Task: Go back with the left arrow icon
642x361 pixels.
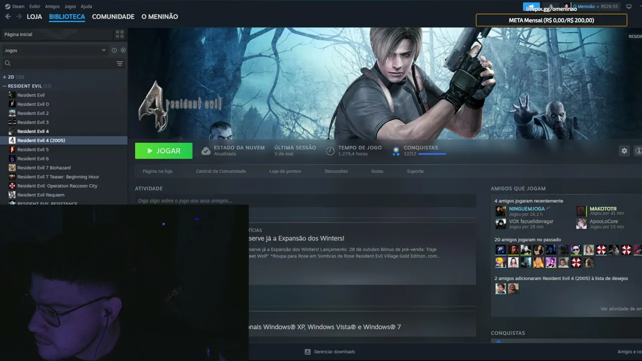Action: [x=8, y=17]
